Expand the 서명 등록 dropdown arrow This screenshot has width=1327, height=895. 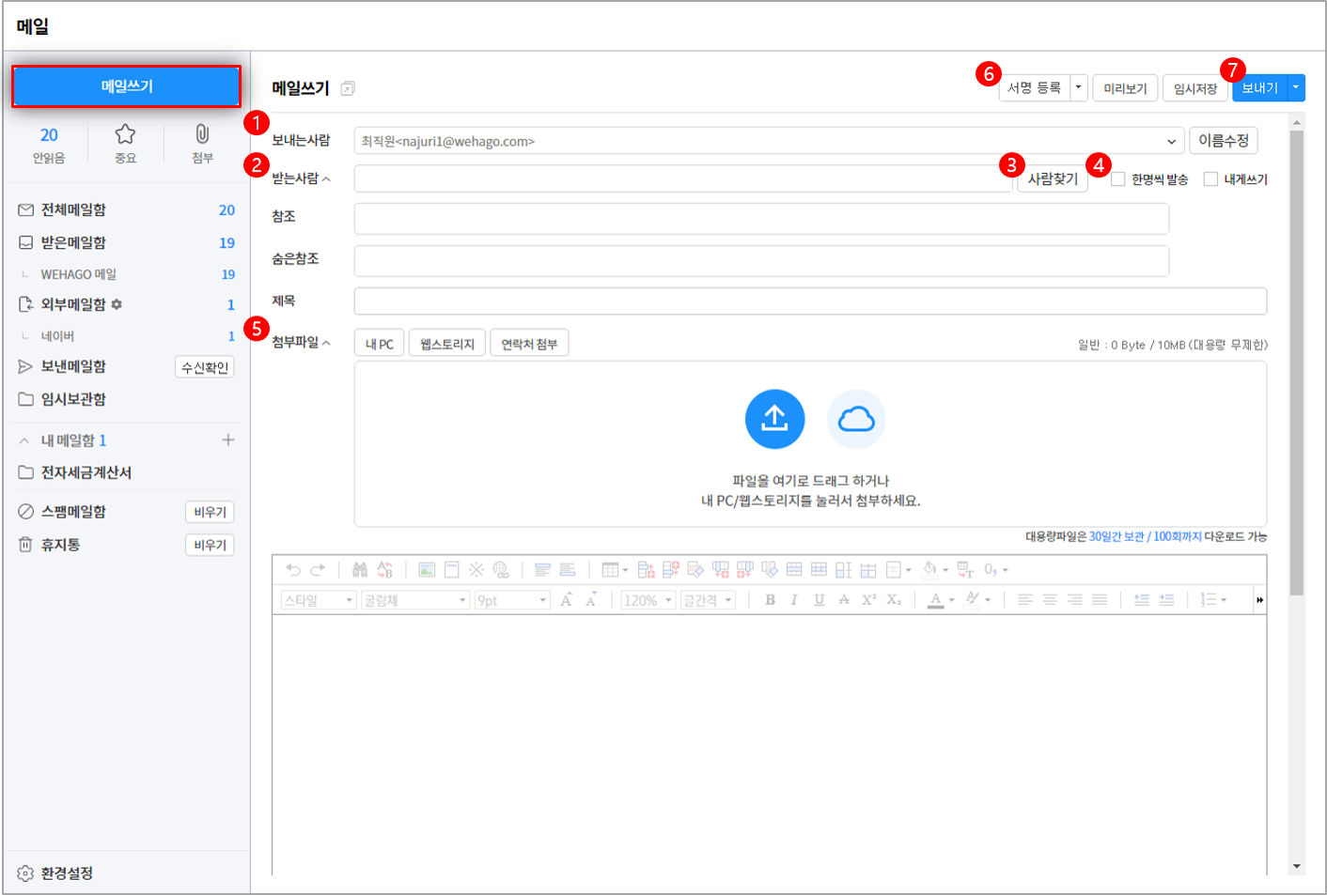1078,87
